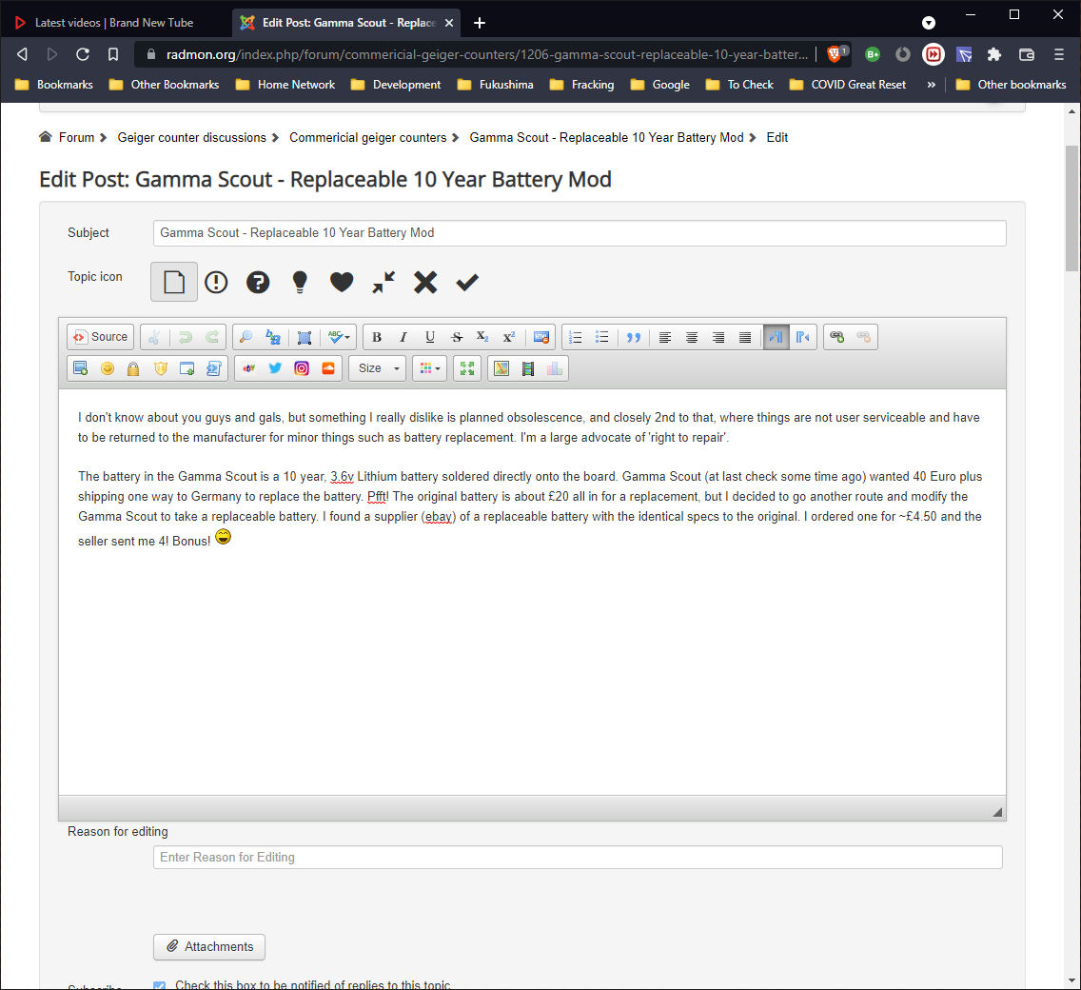This screenshot has width=1081, height=990.
Task: Click the Reason for Editing field
Action: click(x=577, y=857)
